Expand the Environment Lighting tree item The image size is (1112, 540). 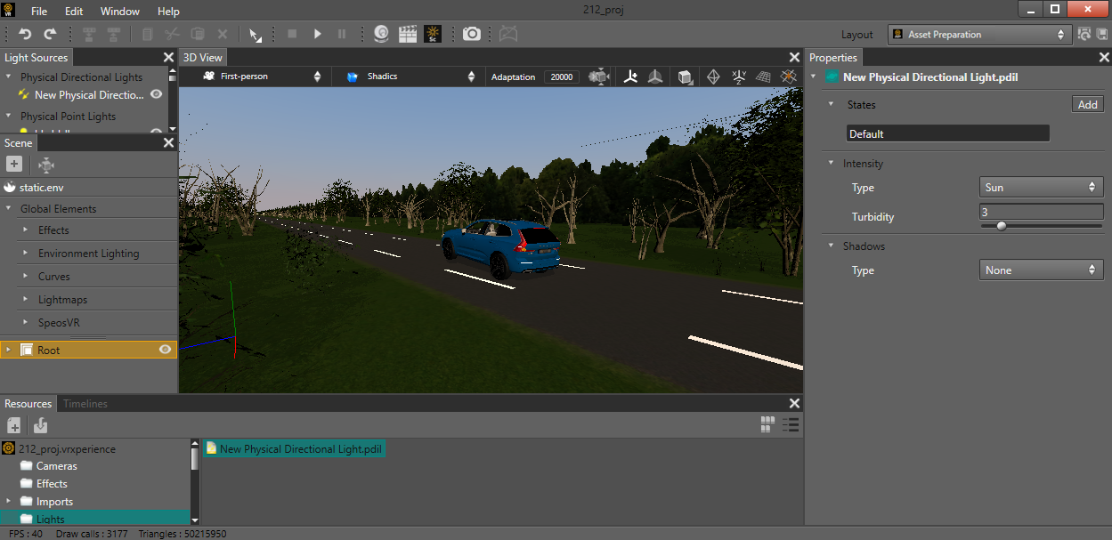point(26,254)
